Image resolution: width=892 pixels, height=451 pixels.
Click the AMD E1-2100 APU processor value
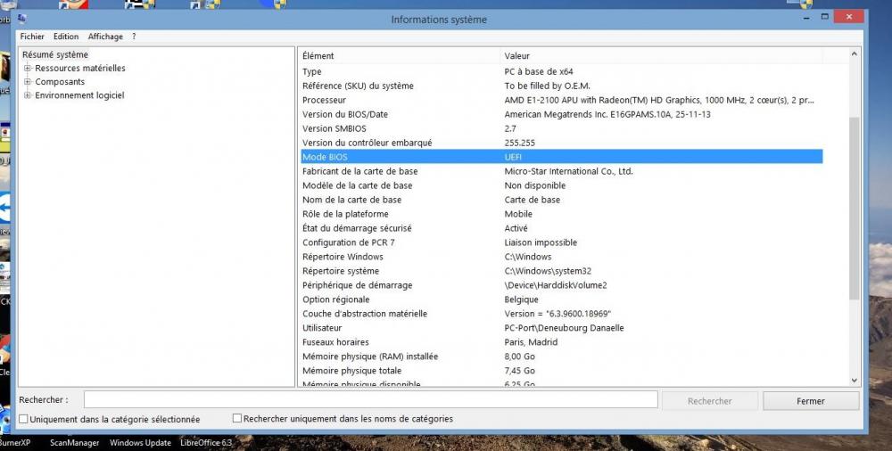coord(659,100)
